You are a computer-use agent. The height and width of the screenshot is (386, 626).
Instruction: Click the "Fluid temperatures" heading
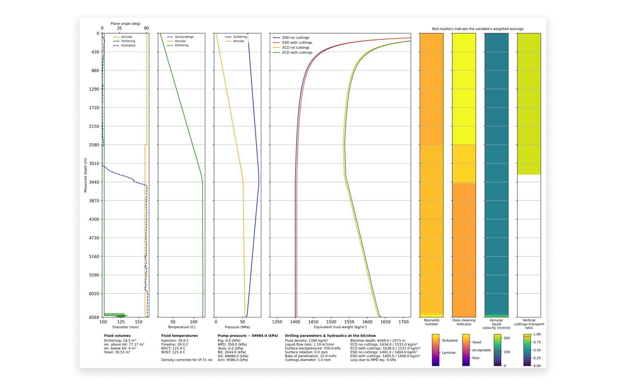[x=180, y=336]
